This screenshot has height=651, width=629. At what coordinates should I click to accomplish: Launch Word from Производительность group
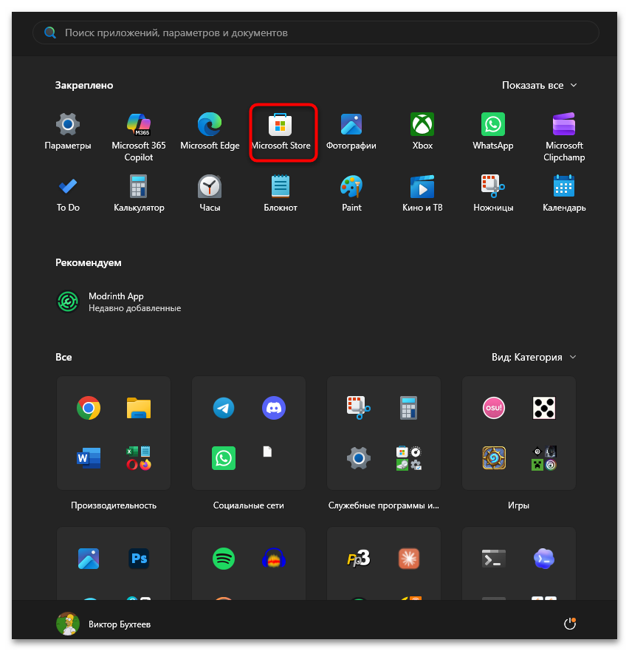click(89, 458)
